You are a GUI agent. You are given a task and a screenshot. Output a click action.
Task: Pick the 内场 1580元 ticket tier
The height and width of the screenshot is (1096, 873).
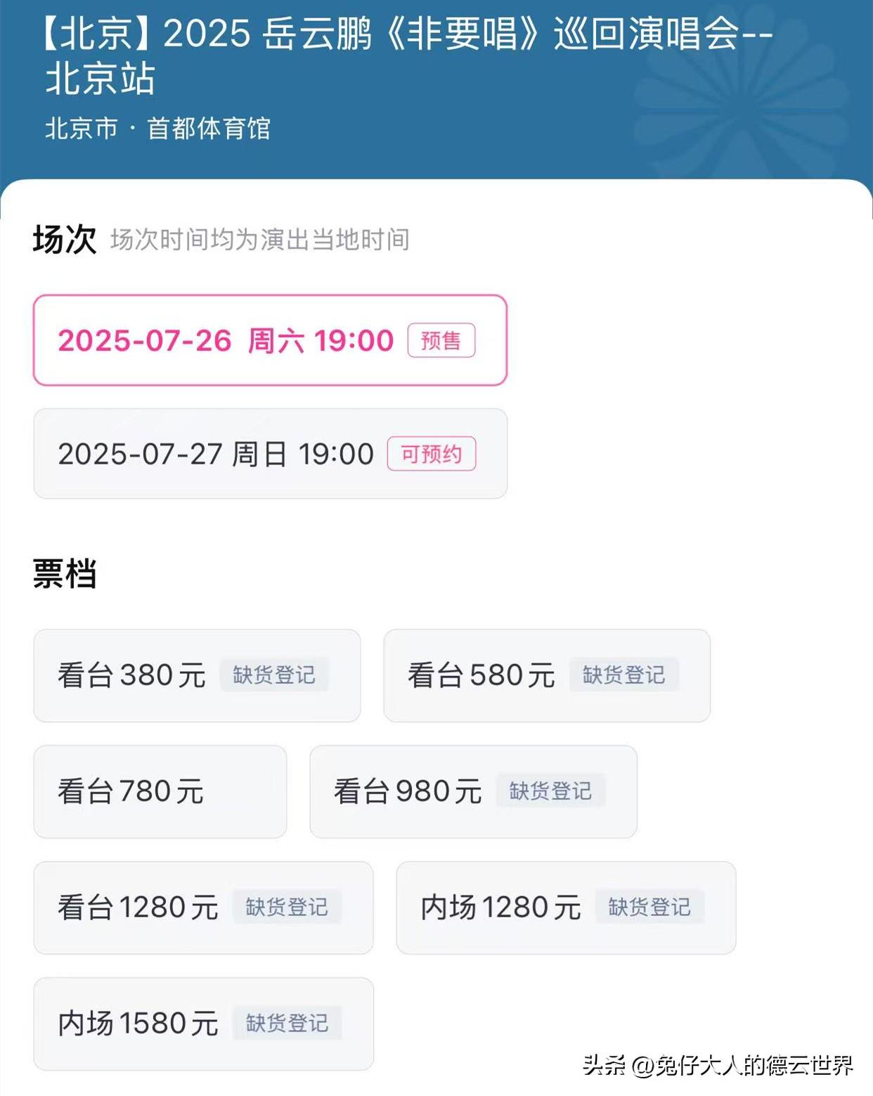(x=203, y=1024)
